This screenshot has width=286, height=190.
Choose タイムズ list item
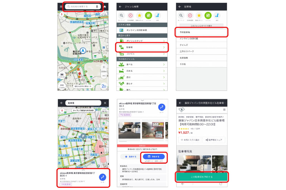coord(201,45)
